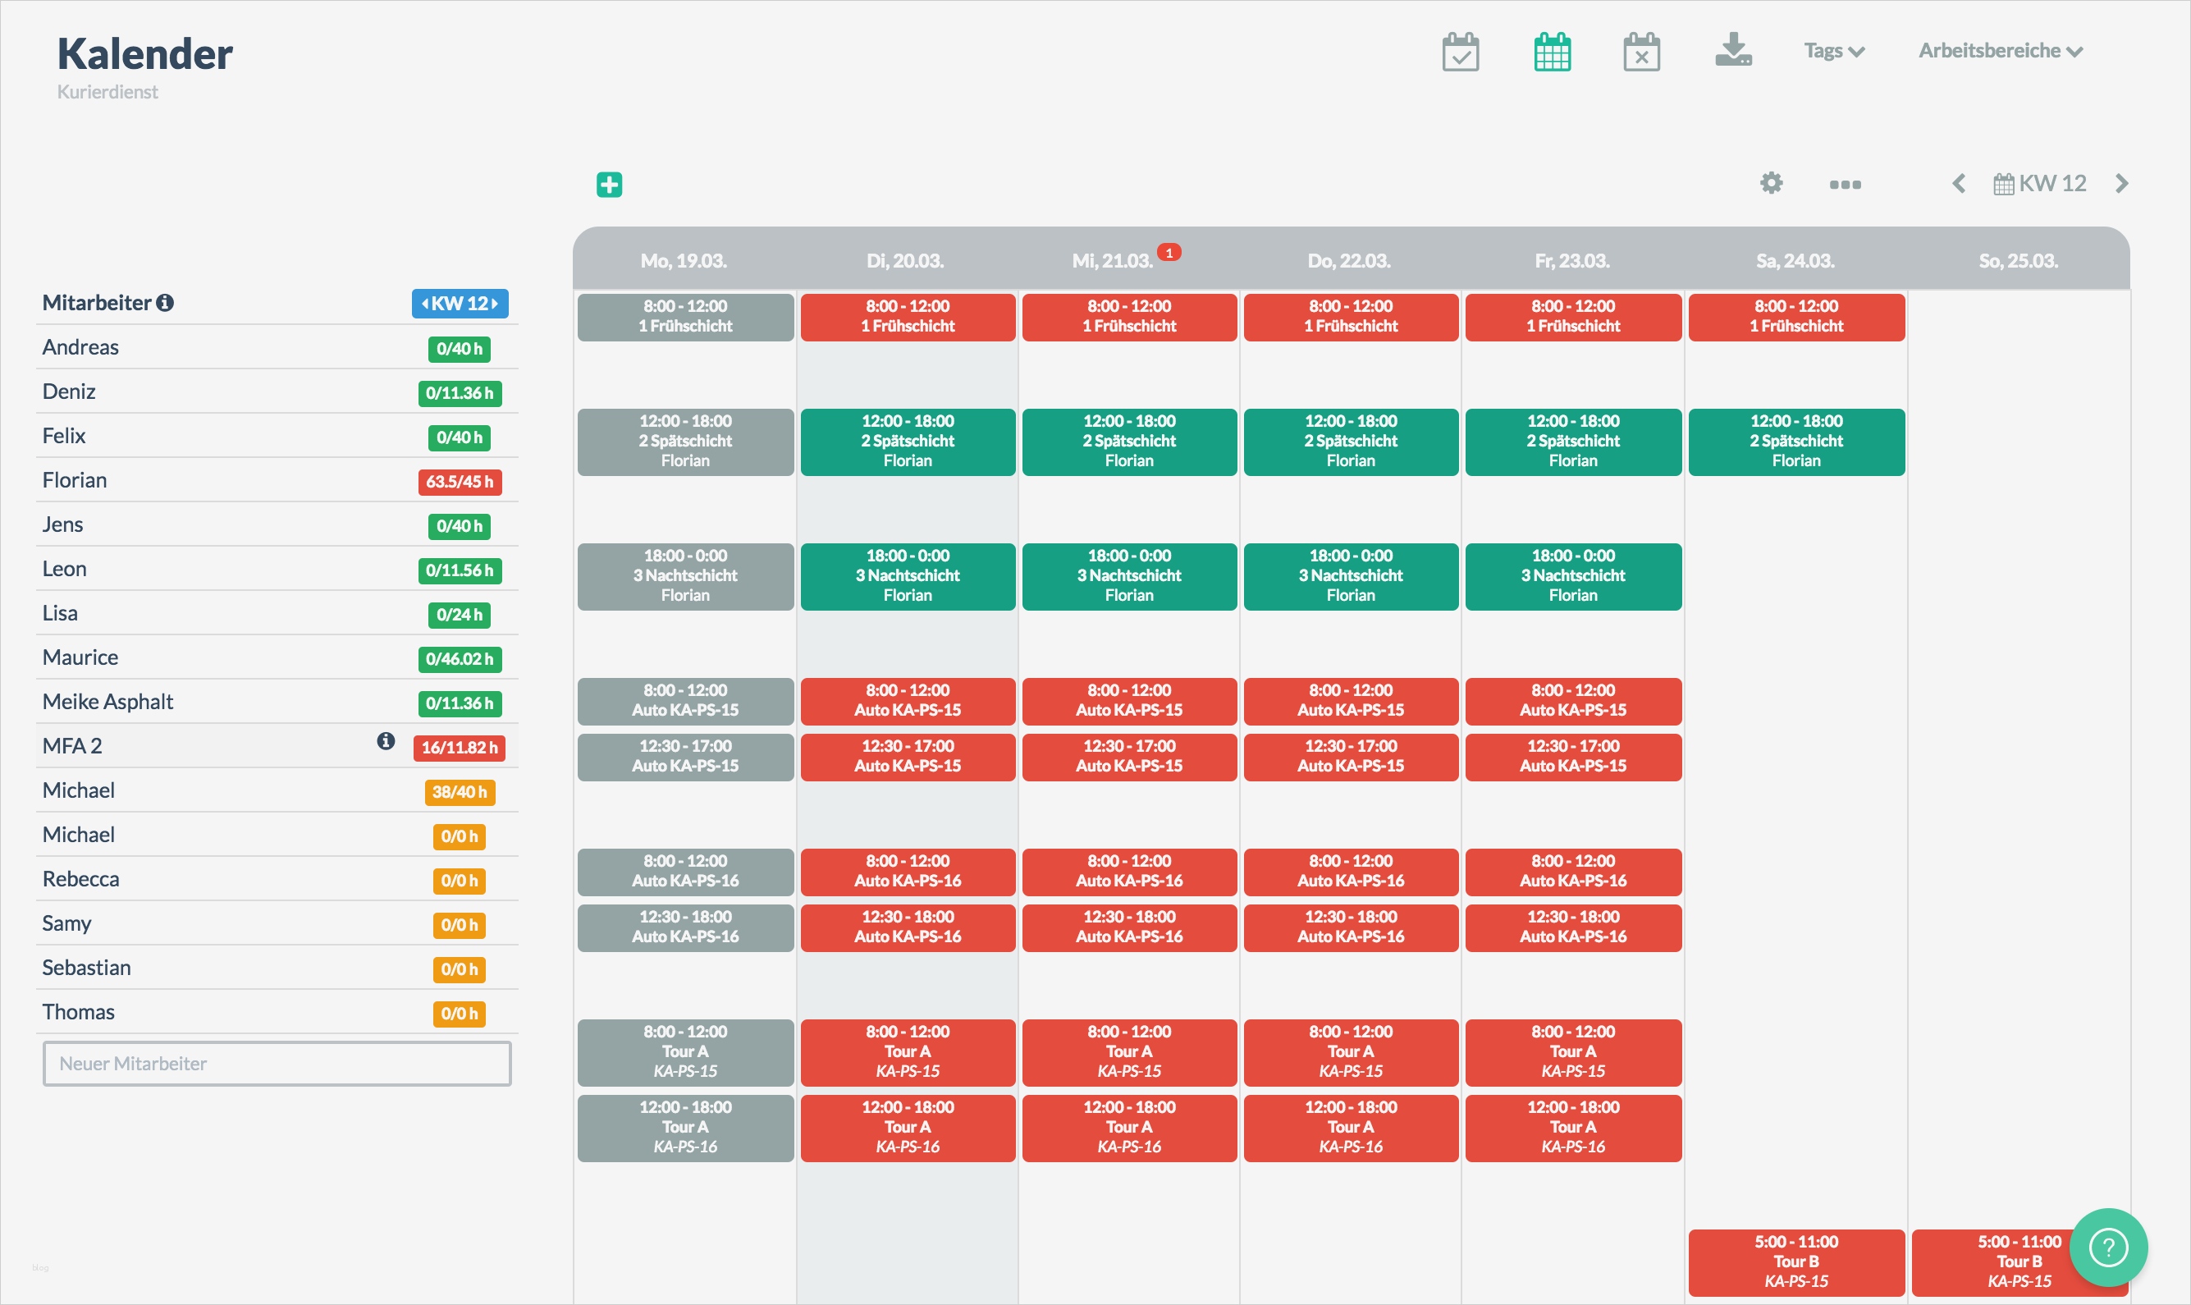This screenshot has height=1305, width=2191.
Task: Click the info icon beside MFA 2
Action: pos(385,741)
